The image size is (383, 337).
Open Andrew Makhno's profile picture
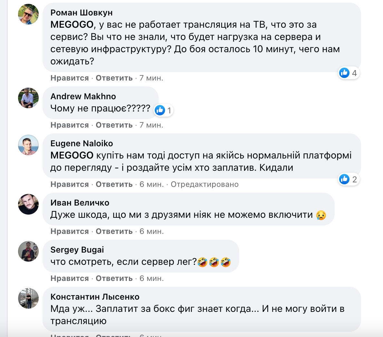tap(28, 97)
